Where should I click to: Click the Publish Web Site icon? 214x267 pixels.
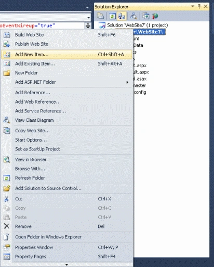(x=7, y=44)
